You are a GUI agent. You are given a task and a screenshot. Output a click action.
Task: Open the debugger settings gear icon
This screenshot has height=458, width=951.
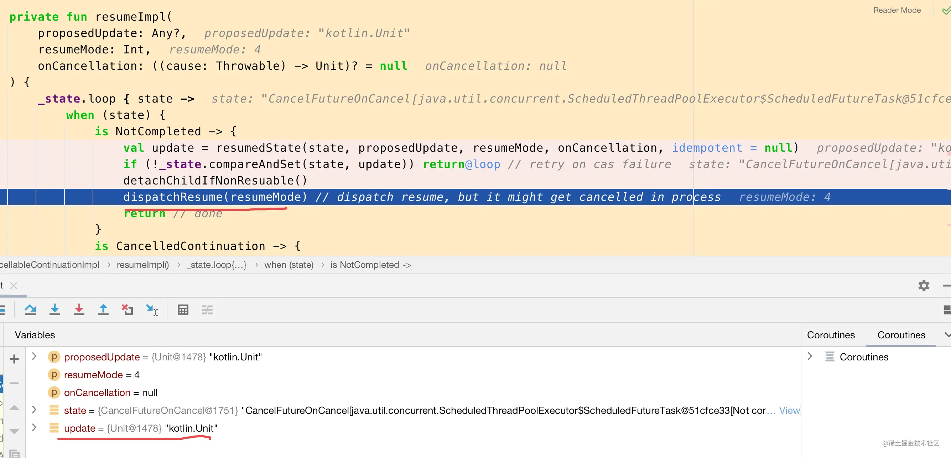point(924,286)
